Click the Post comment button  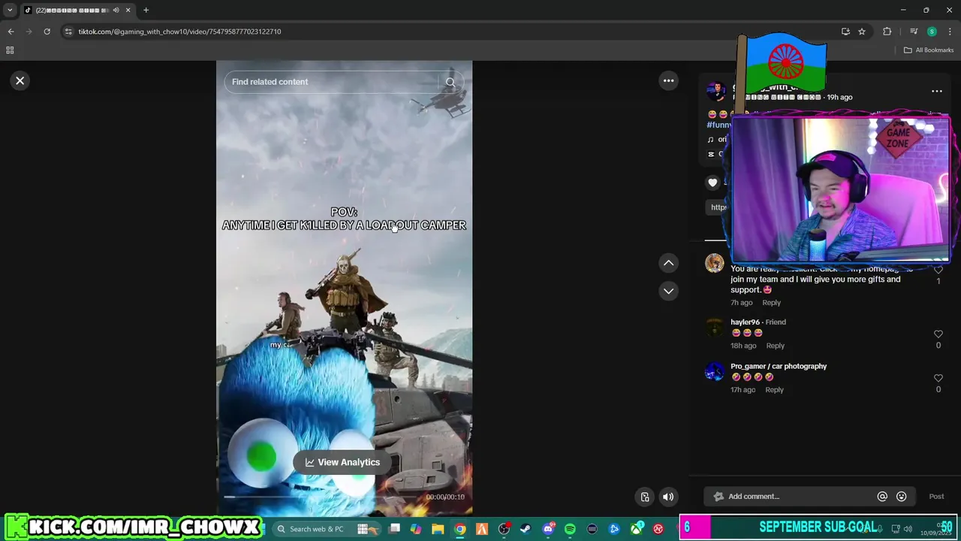(x=936, y=496)
